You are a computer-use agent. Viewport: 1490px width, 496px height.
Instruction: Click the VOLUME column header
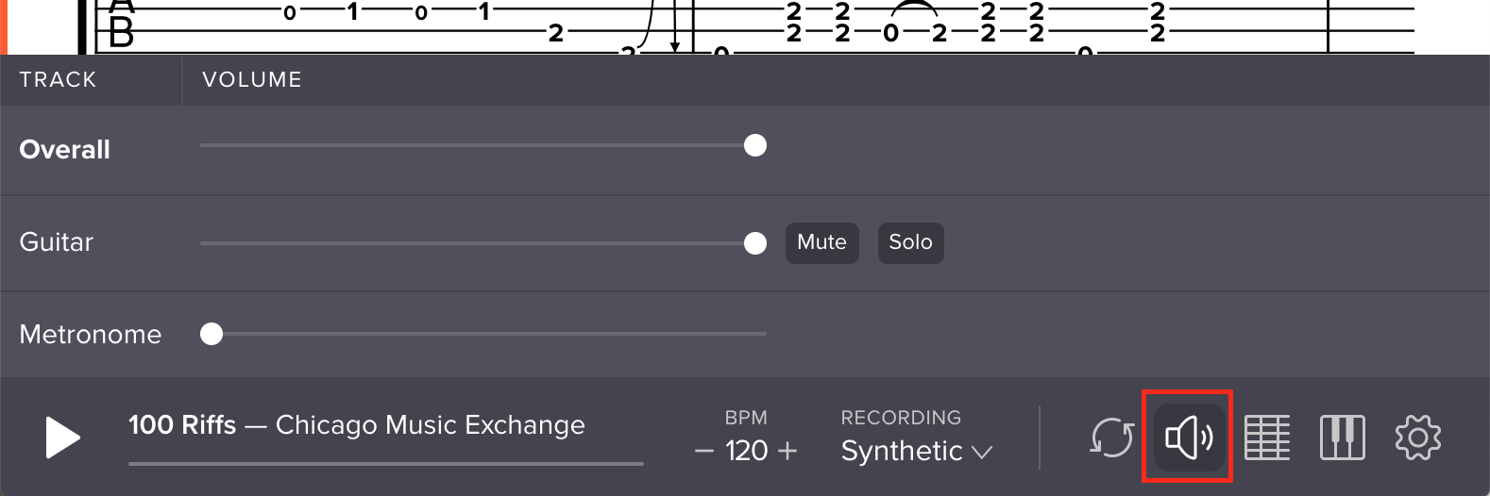[x=252, y=80]
